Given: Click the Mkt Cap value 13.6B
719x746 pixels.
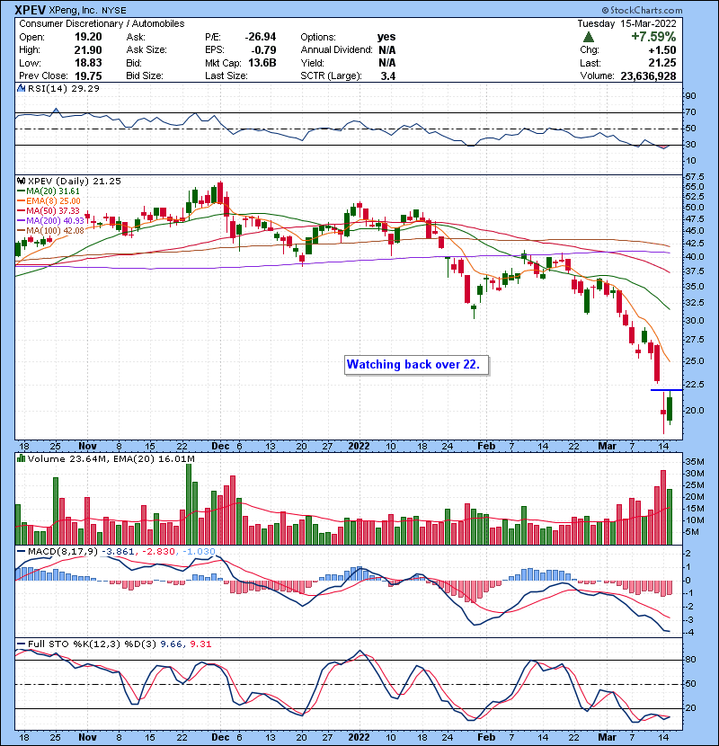Looking at the screenshot, I should [262, 63].
